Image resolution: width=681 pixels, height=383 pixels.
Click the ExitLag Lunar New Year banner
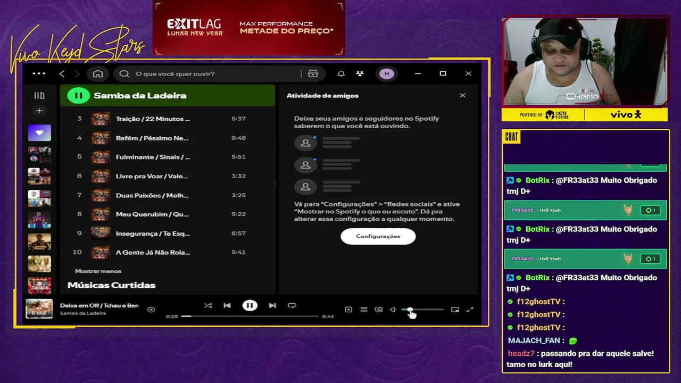pos(249,28)
